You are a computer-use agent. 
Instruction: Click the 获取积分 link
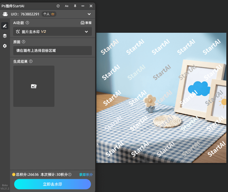coord(86,175)
